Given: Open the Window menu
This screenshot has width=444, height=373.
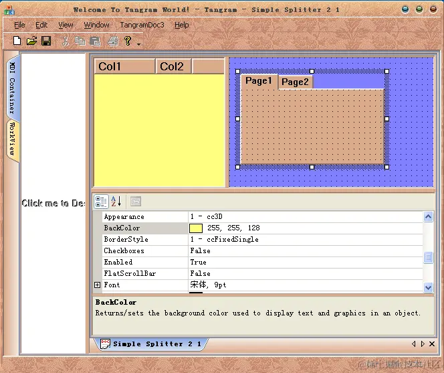Looking at the screenshot, I should pyautogui.click(x=96, y=25).
